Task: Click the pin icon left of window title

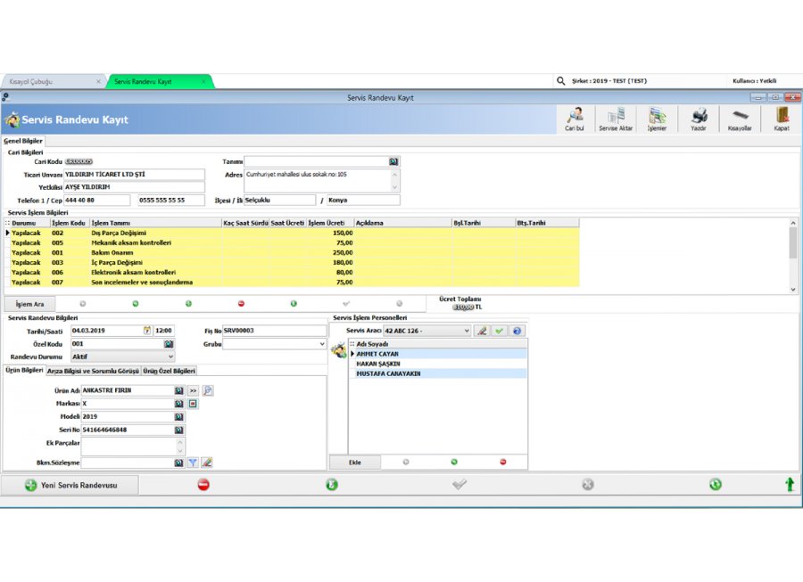Action: (5, 96)
